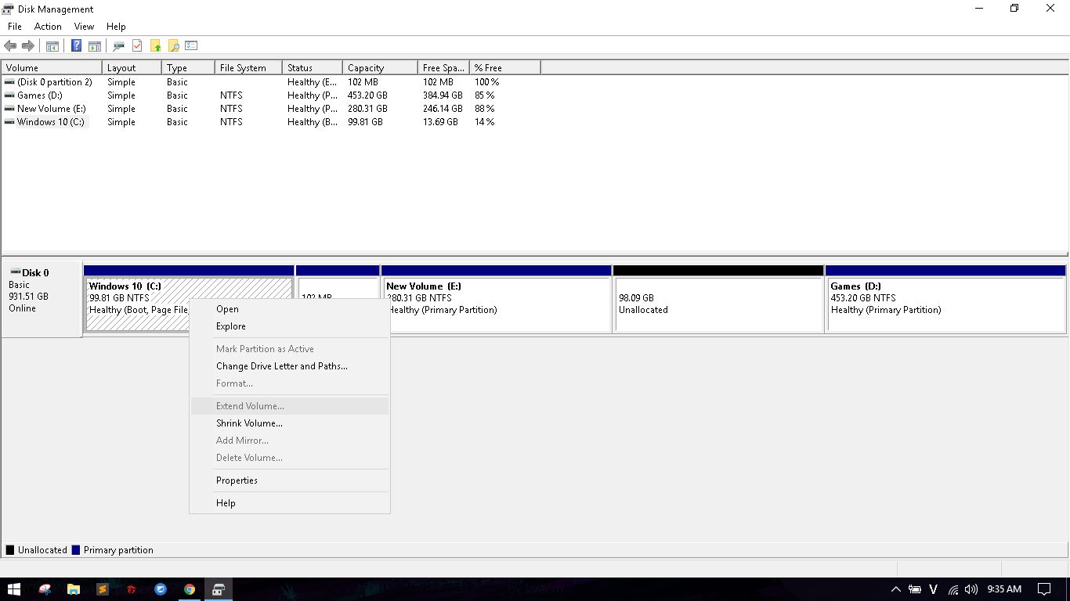Image resolution: width=1070 pixels, height=601 pixels.
Task: Click the checklist settings toolbar icon
Action: pyautogui.click(x=191, y=46)
